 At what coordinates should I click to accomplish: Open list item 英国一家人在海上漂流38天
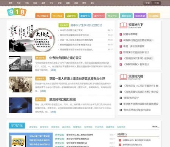76,40
